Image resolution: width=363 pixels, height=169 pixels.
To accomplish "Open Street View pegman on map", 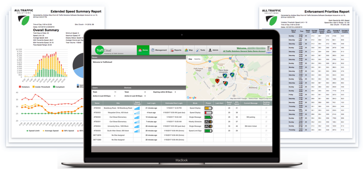I will [269, 84].
